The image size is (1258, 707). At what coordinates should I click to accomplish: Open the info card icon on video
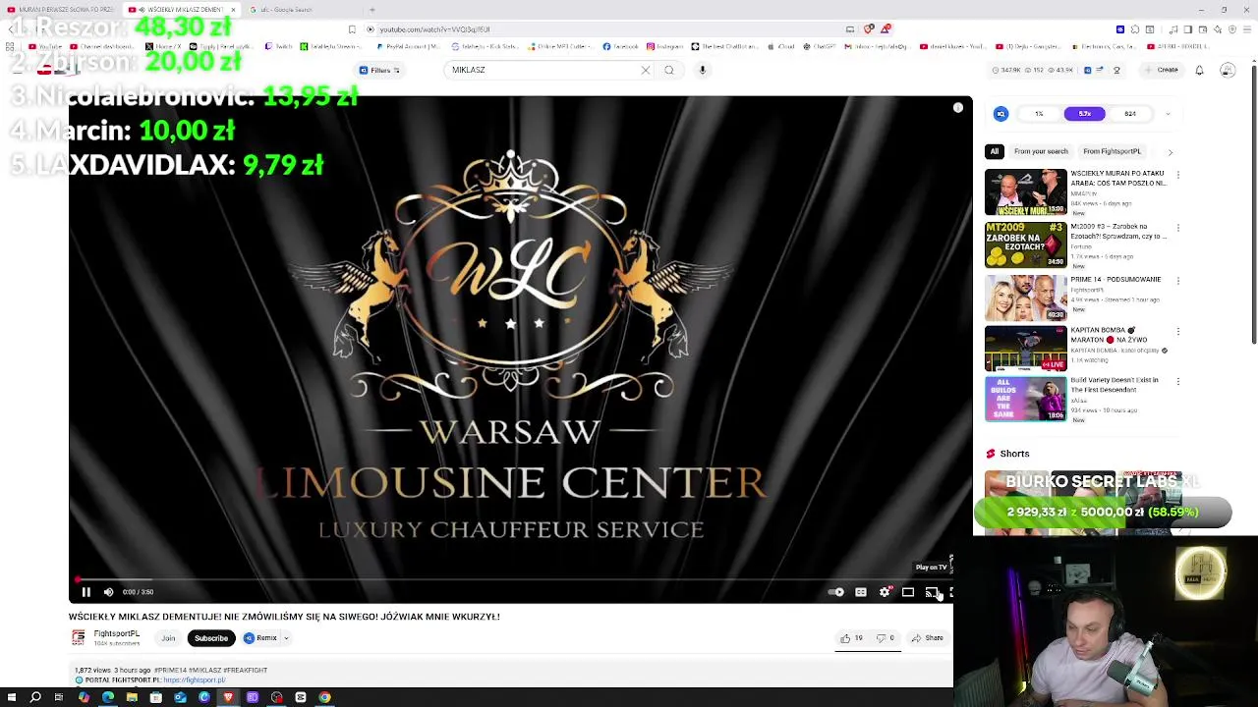(958, 108)
